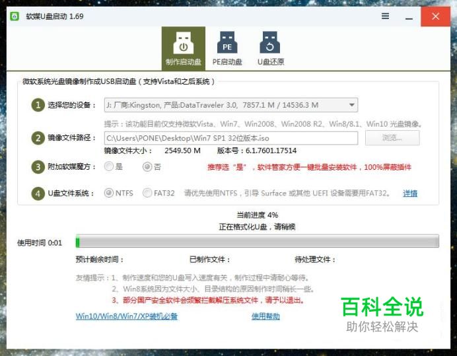457x356 pixels.
Task: Click the 浏览 browse button
Action: point(392,137)
